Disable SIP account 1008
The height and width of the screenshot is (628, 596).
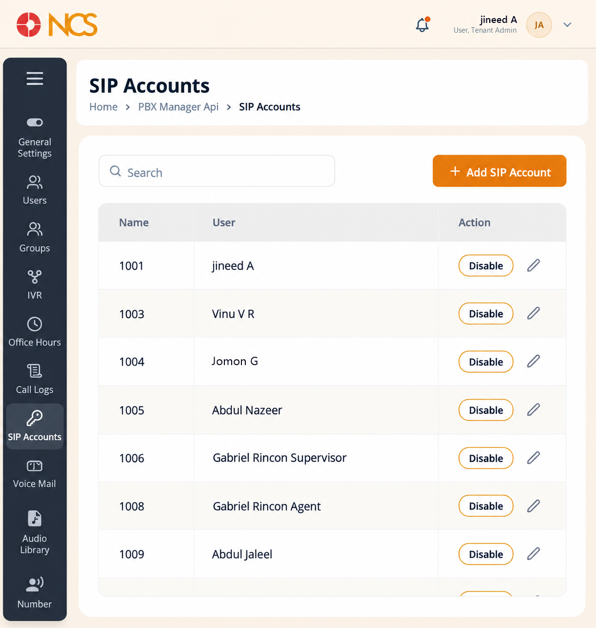pos(486,506)
